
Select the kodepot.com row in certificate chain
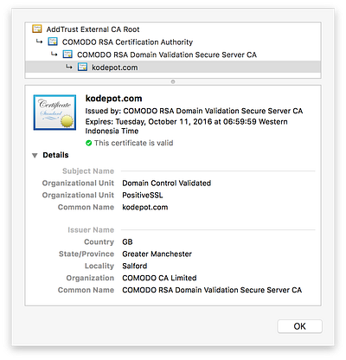[173, 67]
